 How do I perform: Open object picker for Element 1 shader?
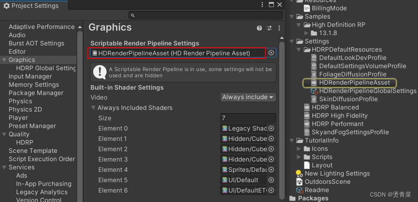[271, 138]
